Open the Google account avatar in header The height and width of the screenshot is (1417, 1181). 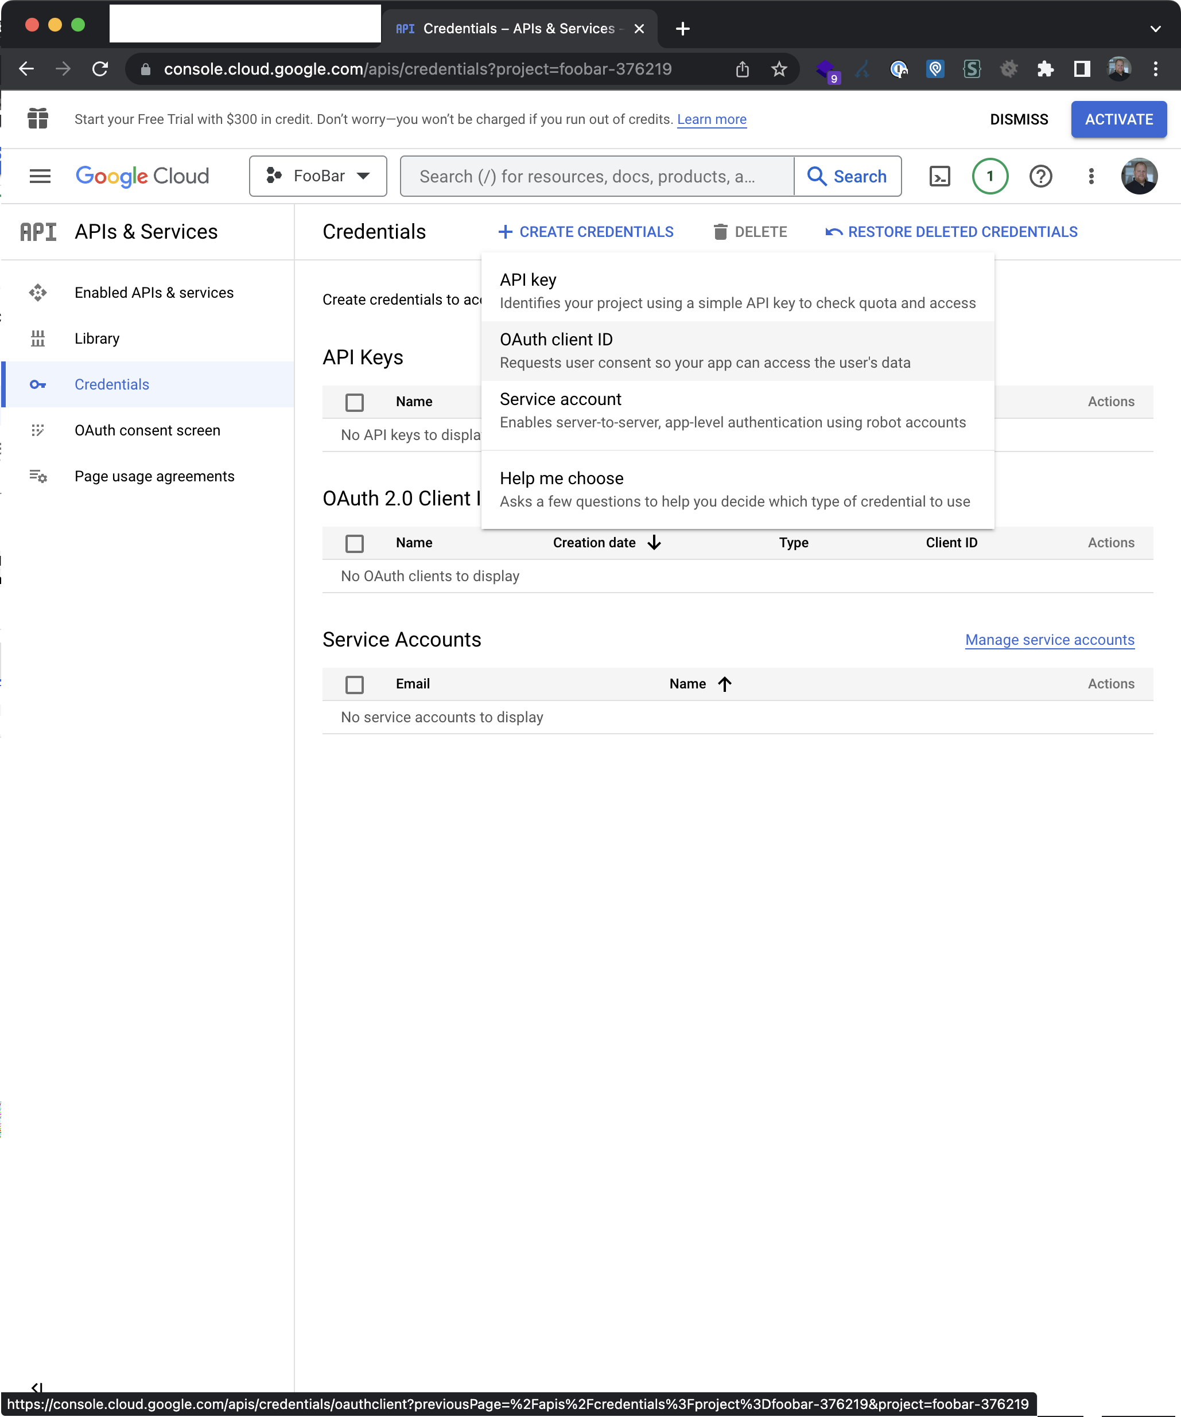[1139, 176]
